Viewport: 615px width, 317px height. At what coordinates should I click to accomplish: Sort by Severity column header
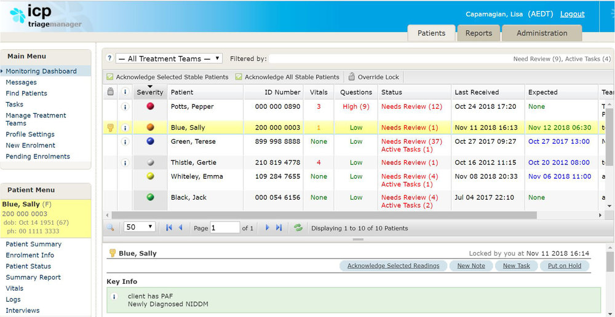click(x=150, y=92)
